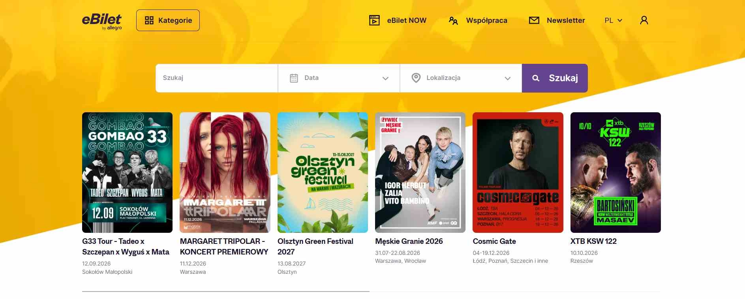Image resolution: width=745 pixels, height=299 pixels.
Task: Click the Olsztyn location text
Action: click(x=287, y=272)
